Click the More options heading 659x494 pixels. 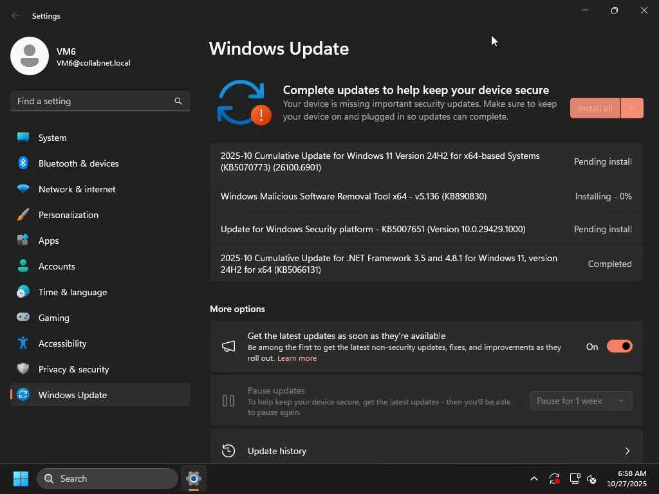237,309
